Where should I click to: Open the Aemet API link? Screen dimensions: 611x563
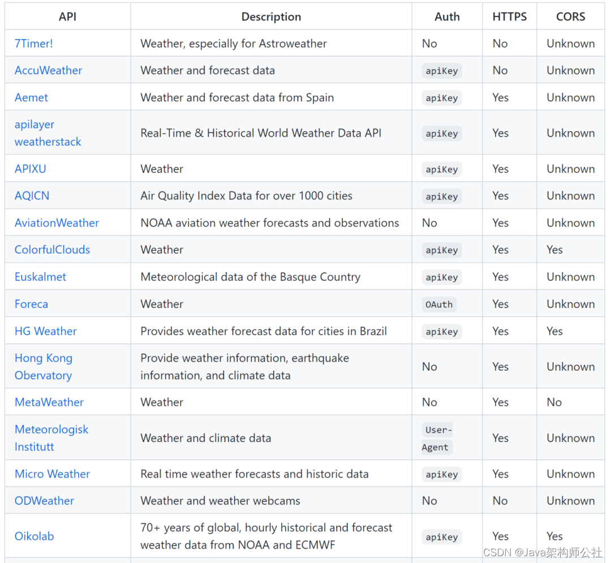pyautogui.click(x=31, y=97)
